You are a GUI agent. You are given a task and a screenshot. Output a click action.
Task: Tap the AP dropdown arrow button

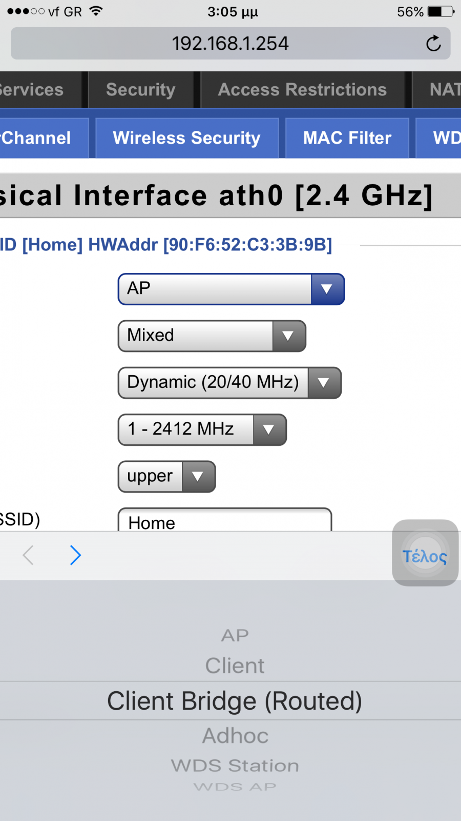click(327, 289)
